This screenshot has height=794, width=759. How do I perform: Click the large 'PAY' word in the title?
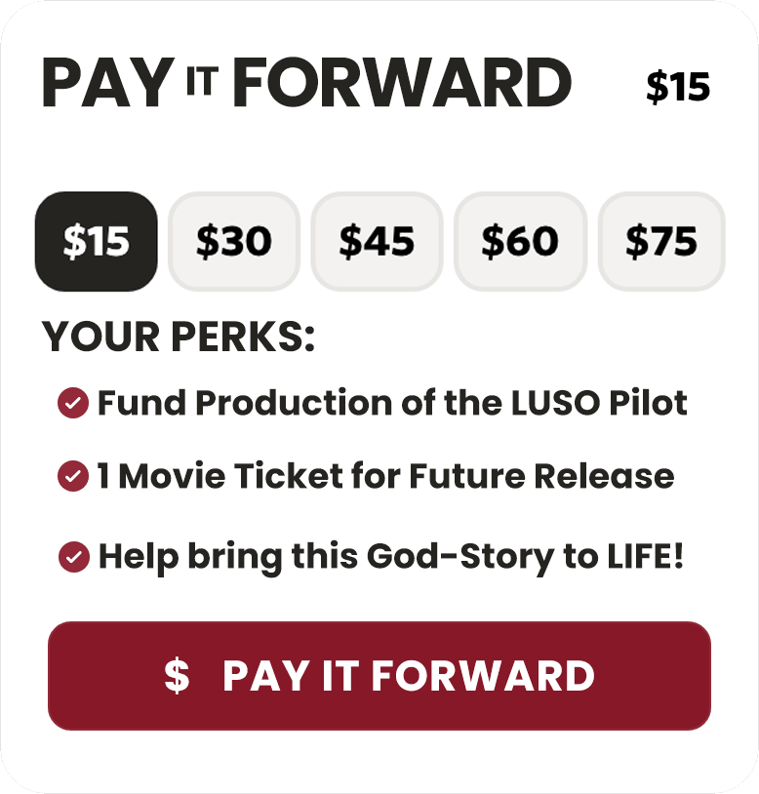(106, 84)
